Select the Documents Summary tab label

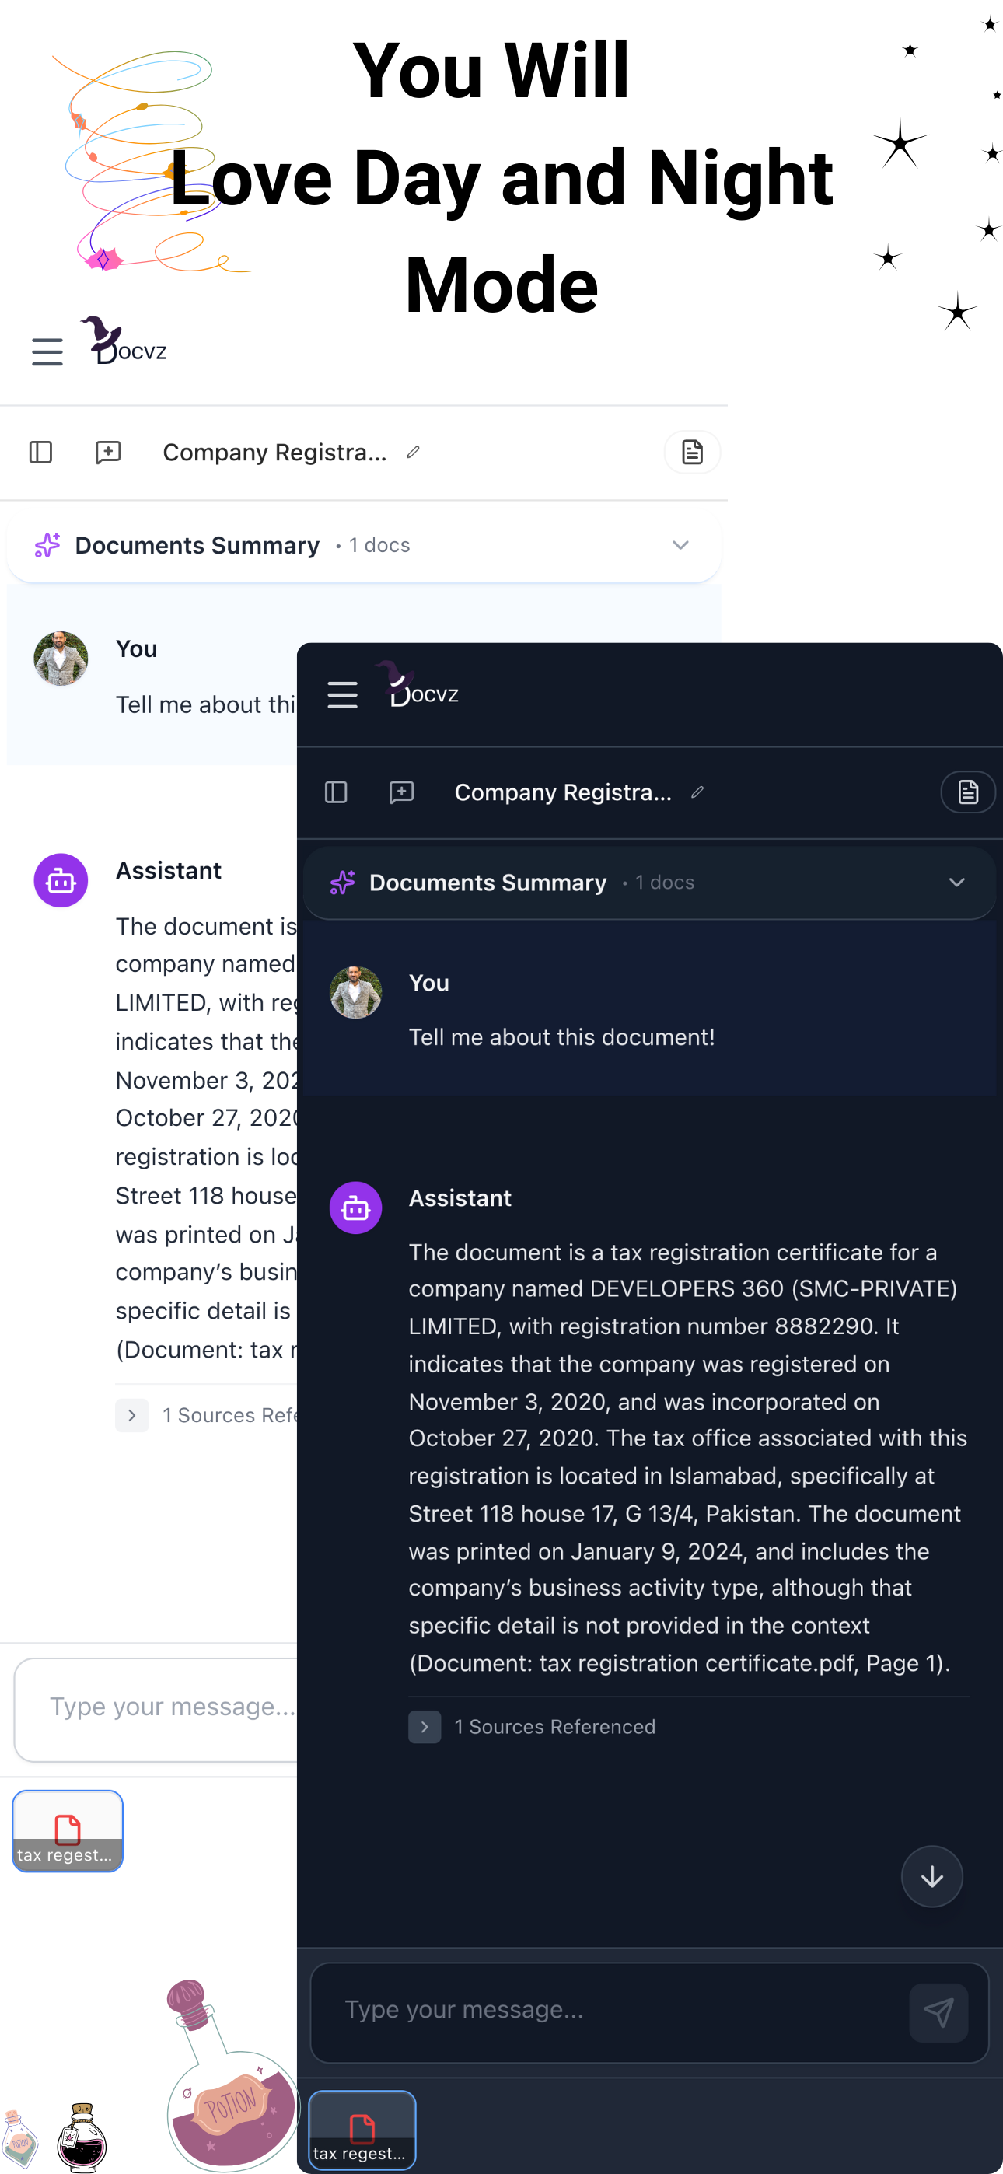pos(488,882)
